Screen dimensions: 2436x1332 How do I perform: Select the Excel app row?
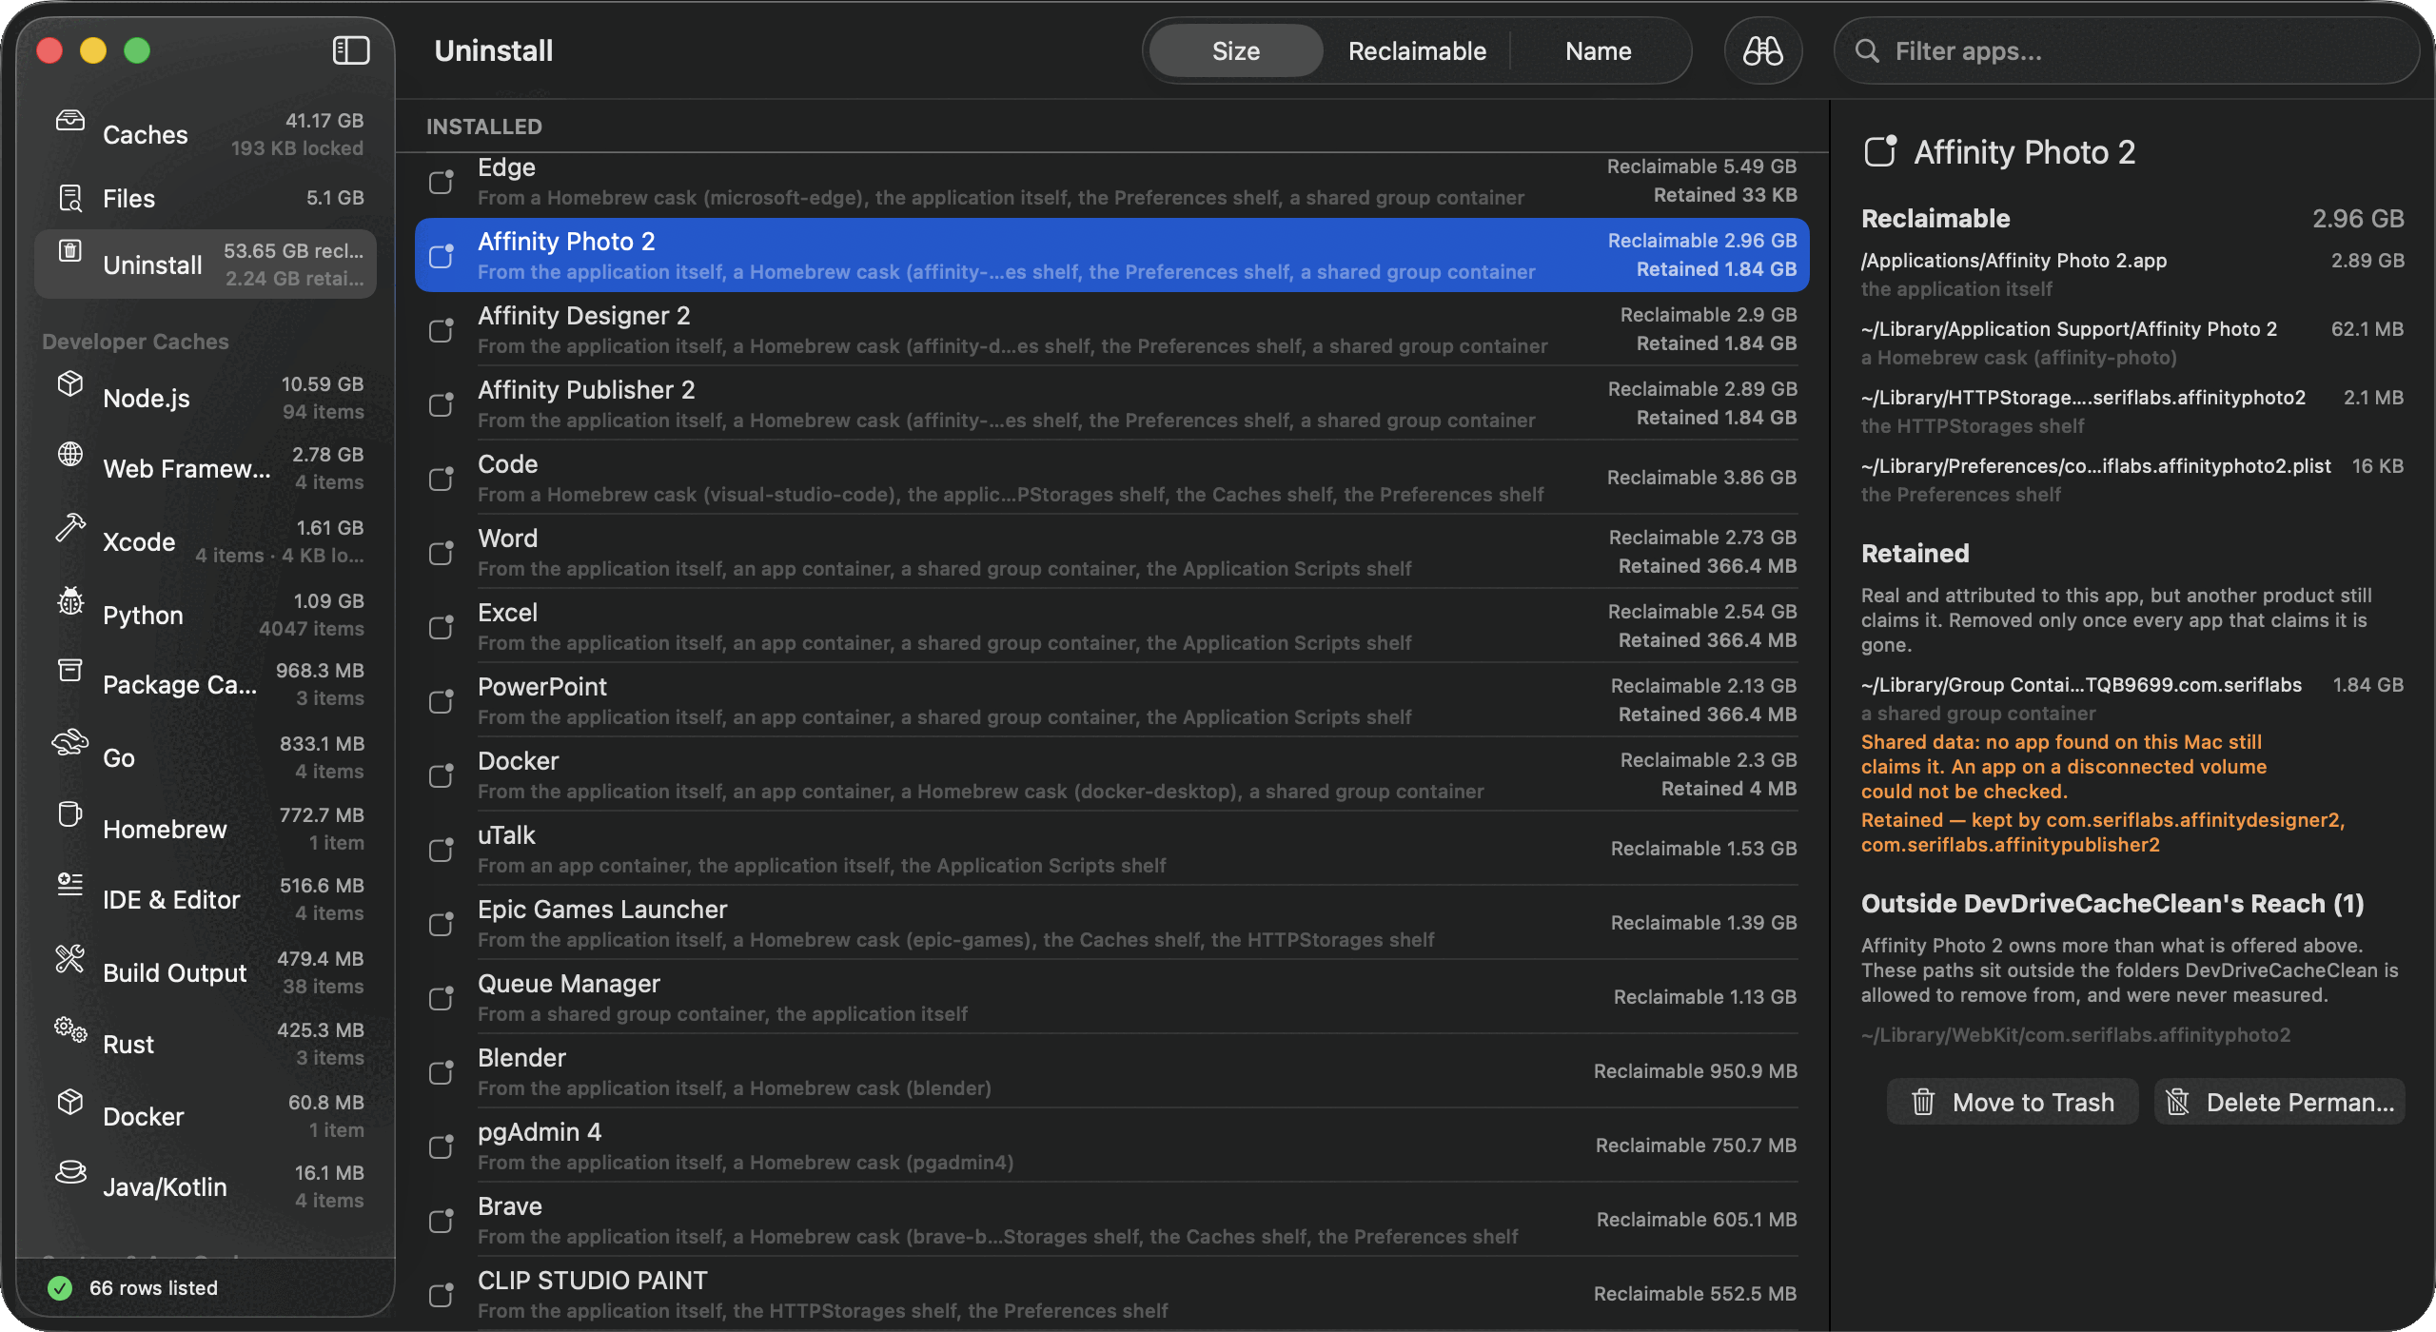[1112, 626]
